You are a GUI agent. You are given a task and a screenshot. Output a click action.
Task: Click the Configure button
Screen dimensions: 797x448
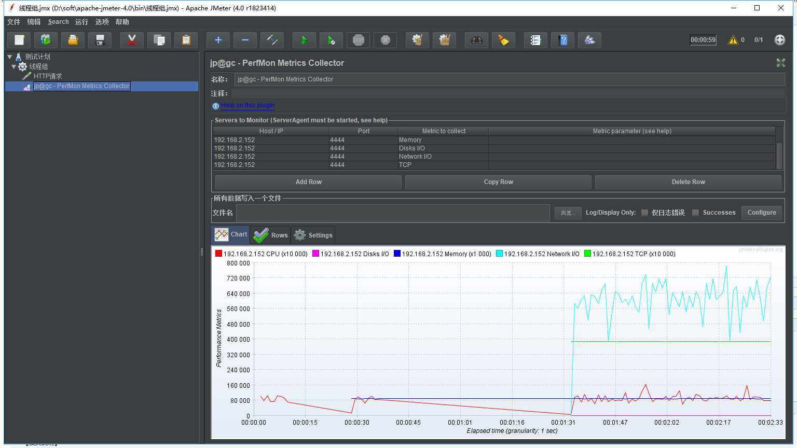pyautogui.click(x=762, y=213)
